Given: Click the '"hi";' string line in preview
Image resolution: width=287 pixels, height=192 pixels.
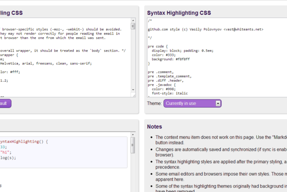Looking at the screenshot, I should [x=5, y=152].
